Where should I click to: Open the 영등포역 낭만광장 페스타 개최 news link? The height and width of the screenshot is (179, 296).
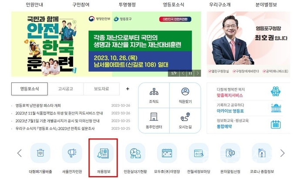38,105
